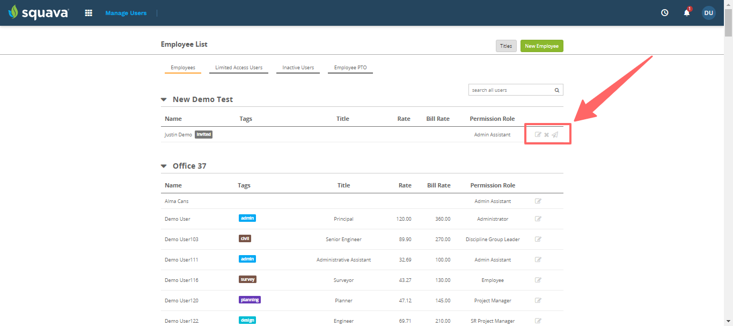The image size is (733, 326).
Task: Open the notifications bell
Action: pyautogui.click(x=687, y=12)
